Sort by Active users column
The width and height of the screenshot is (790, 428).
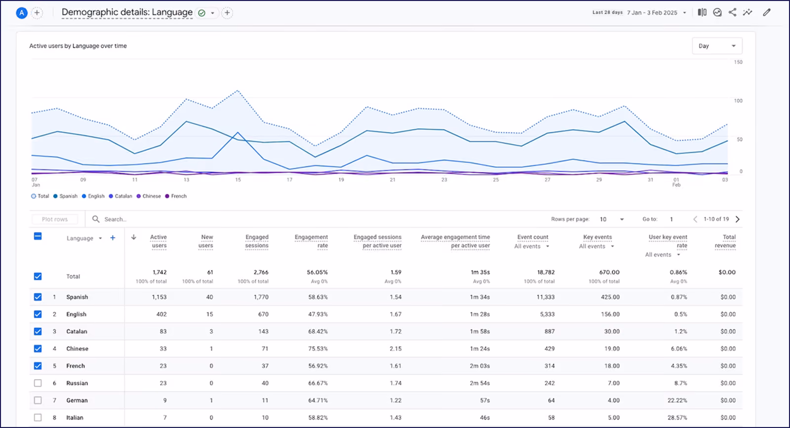[x=158, y=241]
